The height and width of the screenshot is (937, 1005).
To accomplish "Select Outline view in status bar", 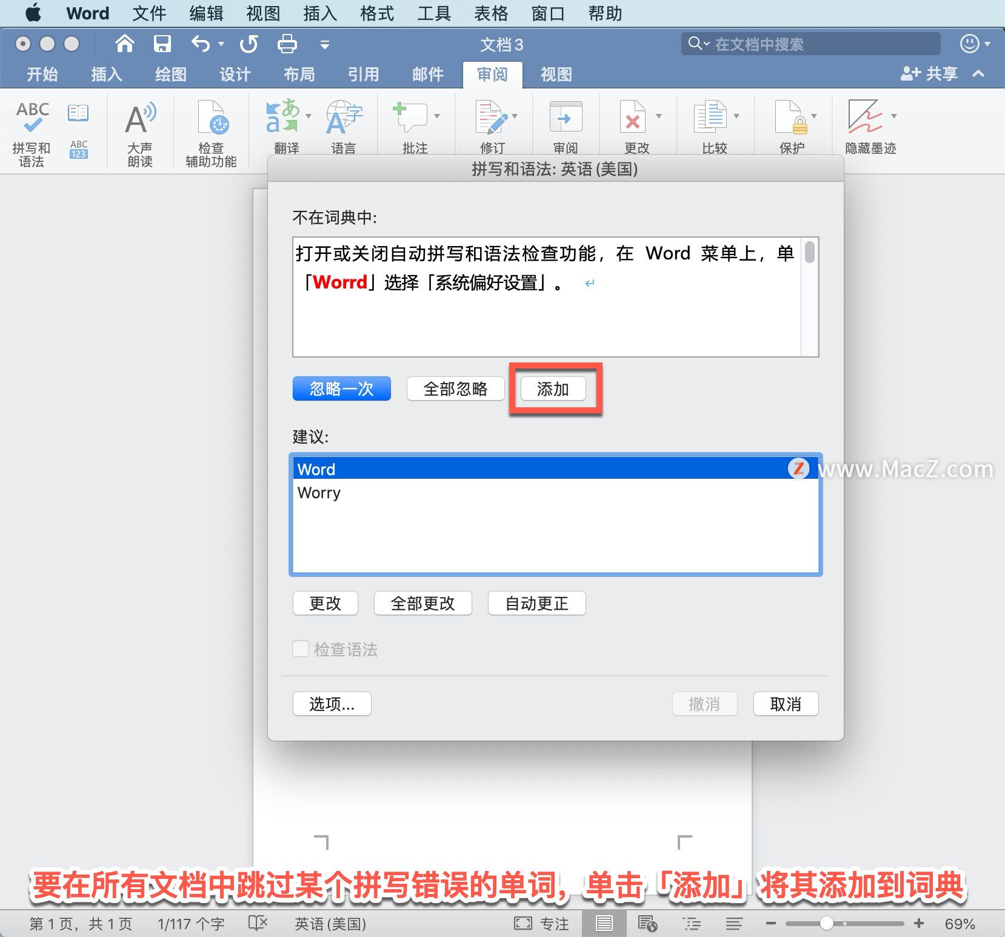I will tap(692, 924).
